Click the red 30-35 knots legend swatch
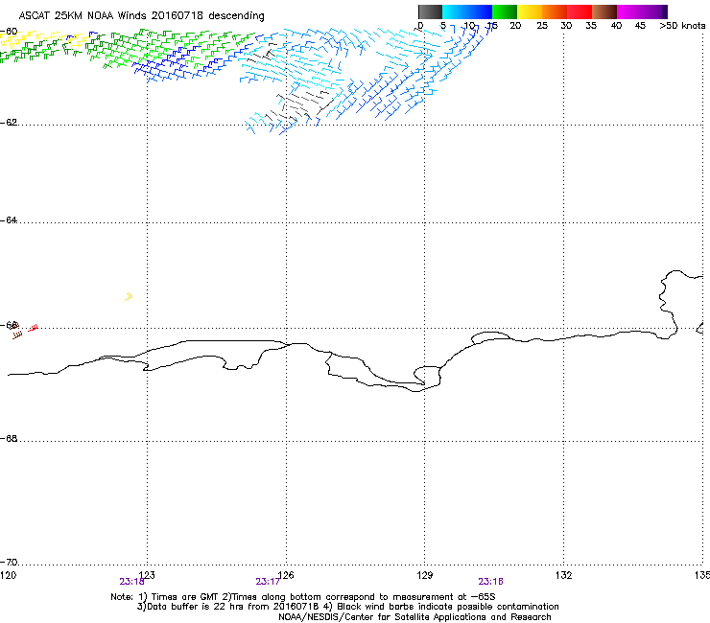The height and width of the screenshot is (623, 710). click(x=580, y=12)
